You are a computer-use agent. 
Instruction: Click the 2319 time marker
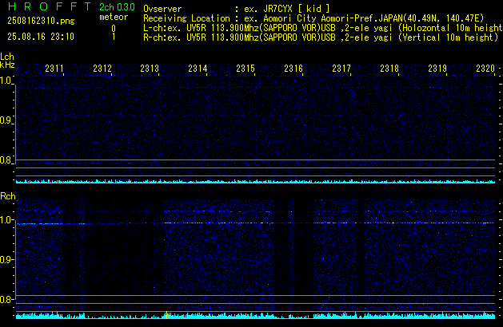(437, 69)
